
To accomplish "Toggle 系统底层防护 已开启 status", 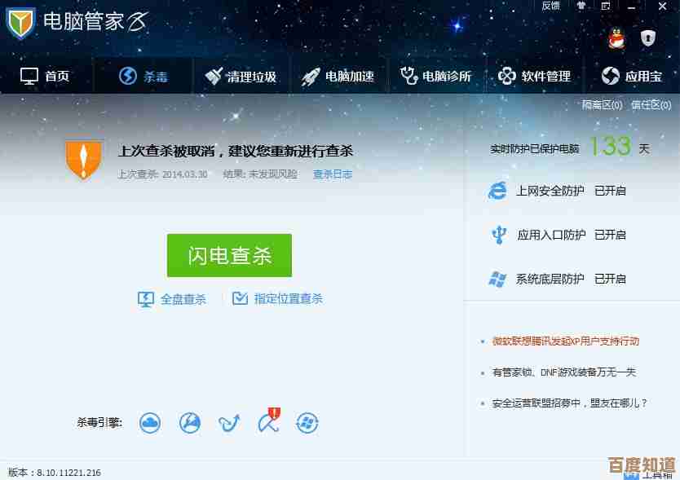I will [610, 279].
